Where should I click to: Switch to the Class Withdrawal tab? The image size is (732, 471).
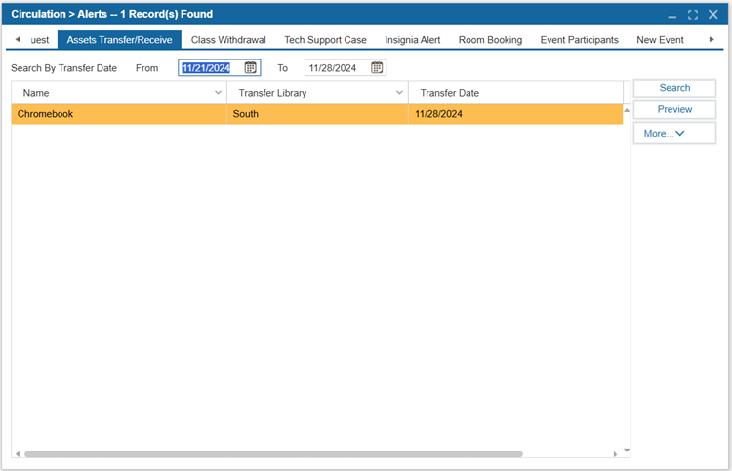click(228, 40)
